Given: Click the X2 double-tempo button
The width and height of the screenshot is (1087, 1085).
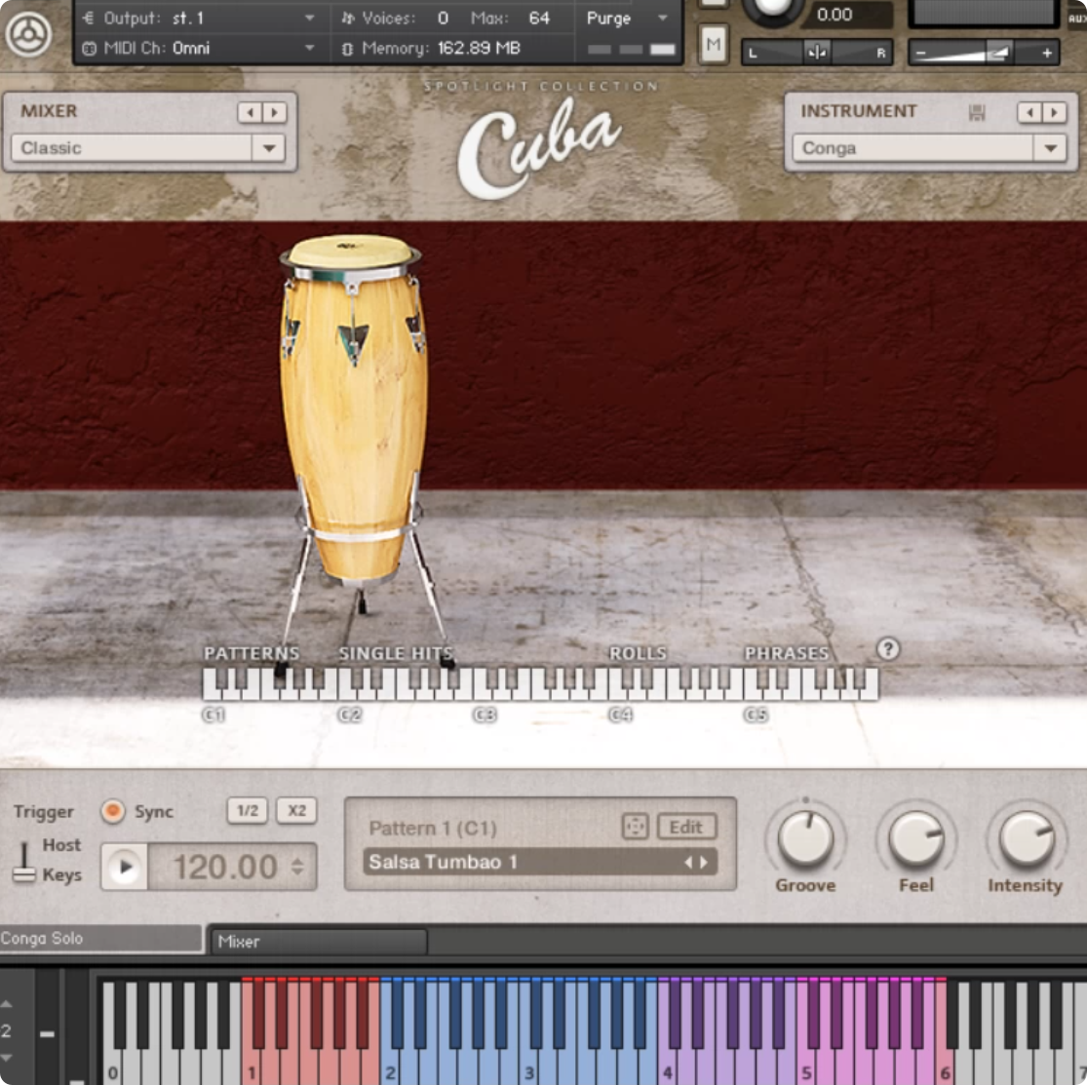Looking at the screenshot, I should point(296,810).
